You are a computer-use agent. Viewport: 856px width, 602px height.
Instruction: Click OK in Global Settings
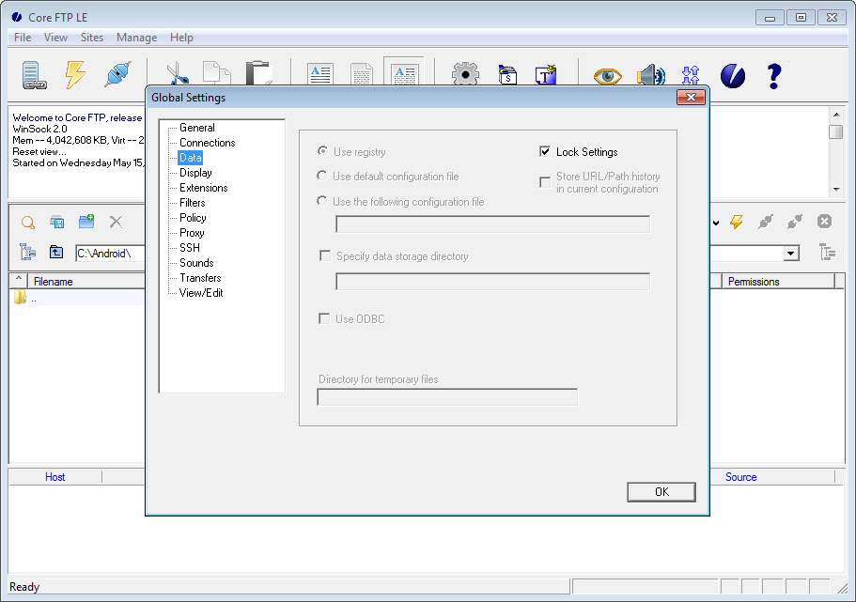pos(661,492)
